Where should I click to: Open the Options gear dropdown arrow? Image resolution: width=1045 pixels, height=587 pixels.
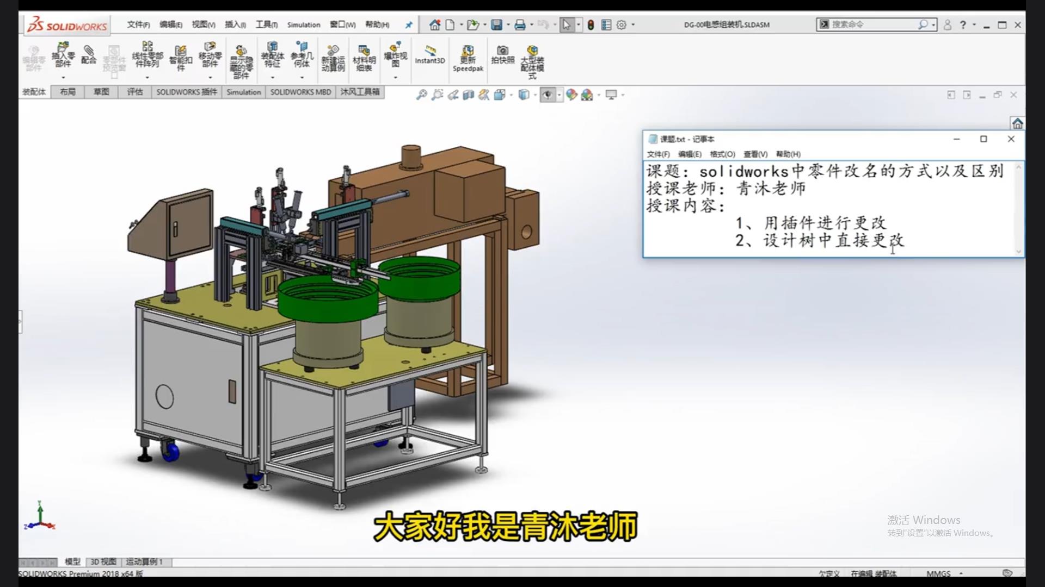[633, 24]
